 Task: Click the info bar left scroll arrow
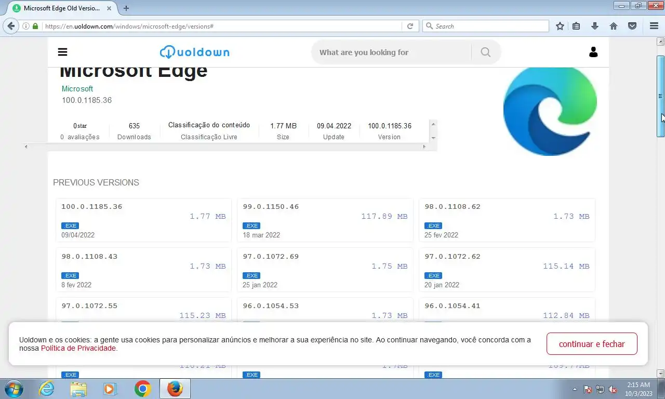(26, 147)
